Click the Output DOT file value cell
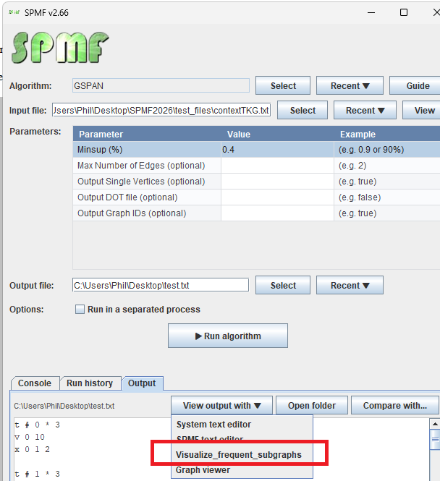 pyautogui.click(x=277, y=197)
